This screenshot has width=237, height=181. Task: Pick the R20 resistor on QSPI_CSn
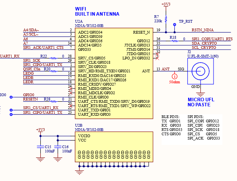pos(53,71)
